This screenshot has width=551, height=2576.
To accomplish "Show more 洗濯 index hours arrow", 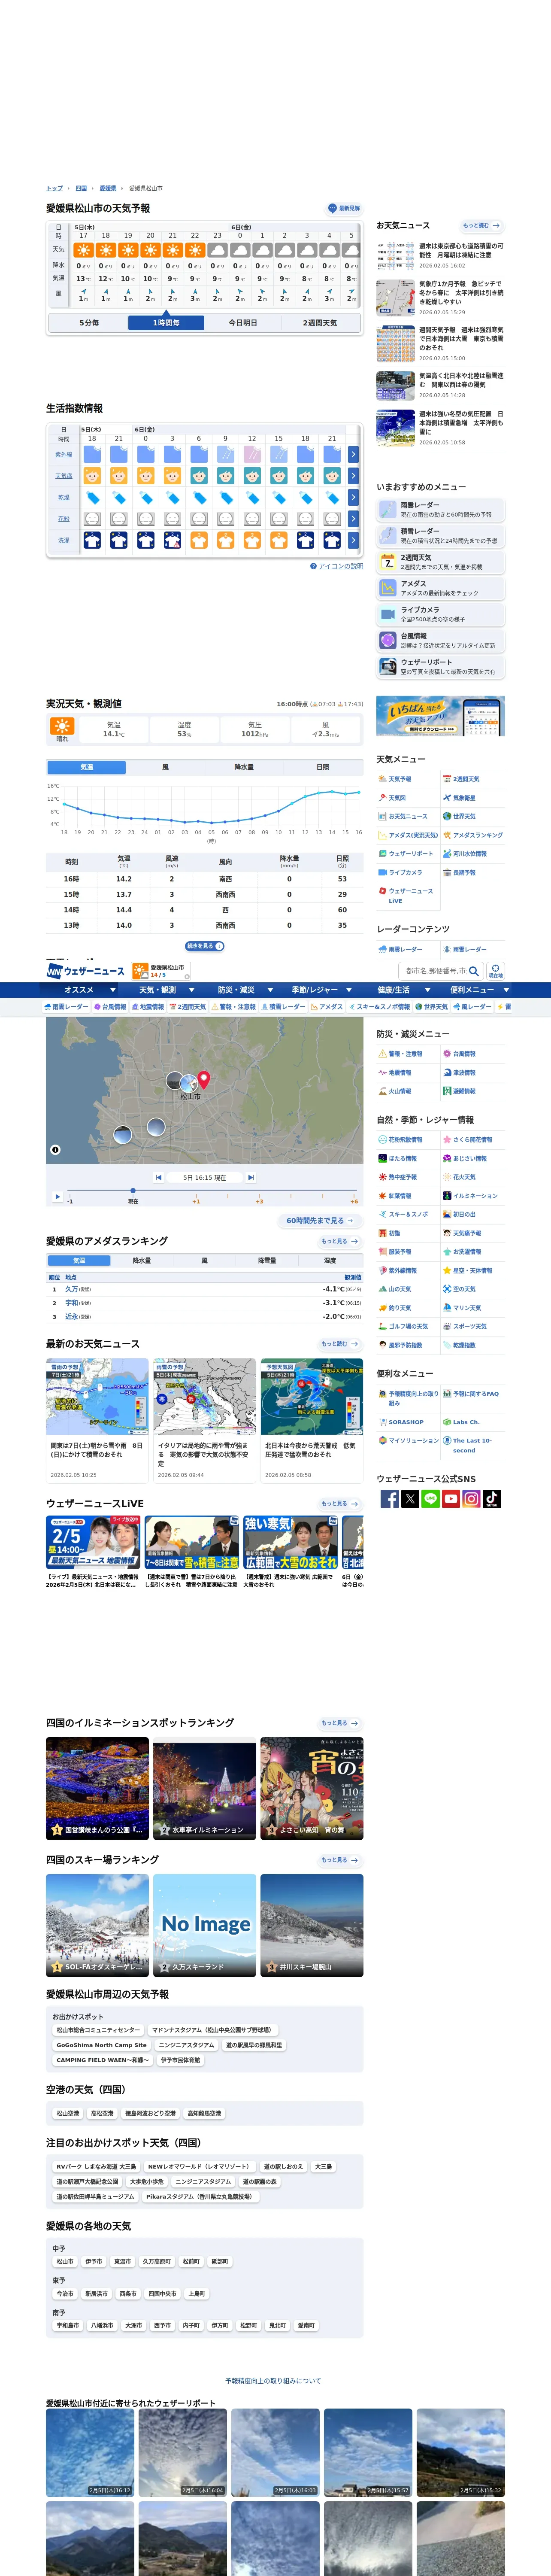I will (353, 540).
